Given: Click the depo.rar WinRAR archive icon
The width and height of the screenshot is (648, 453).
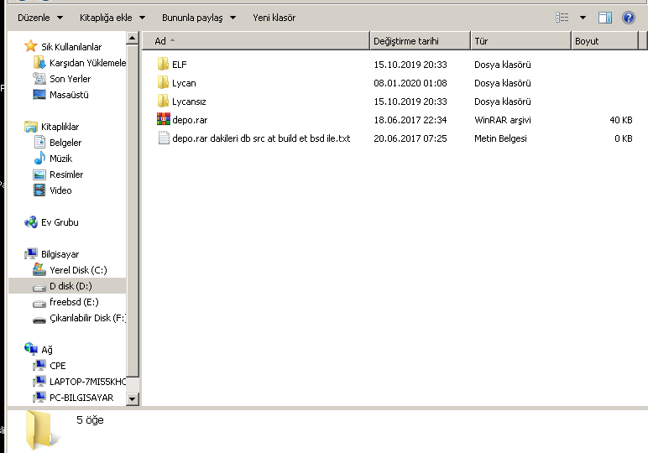Looking at the screenshot, I should pyautogui.click(x=164, y=119).
